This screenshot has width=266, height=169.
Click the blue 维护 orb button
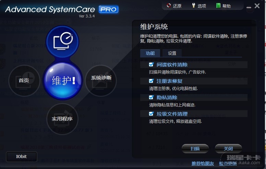tap(63, 80)
